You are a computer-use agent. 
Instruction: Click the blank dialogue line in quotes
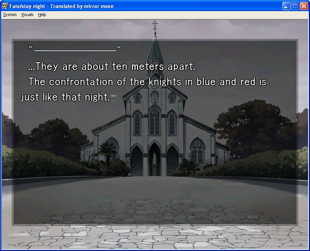[75, 49]
